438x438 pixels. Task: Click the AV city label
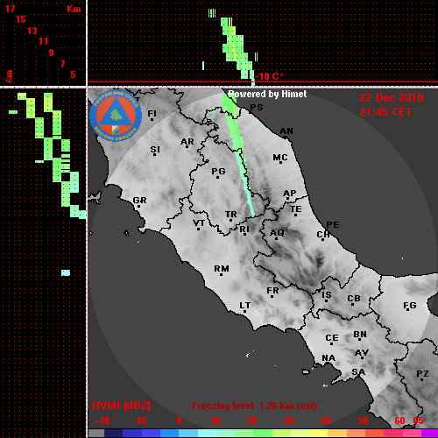click(x=362, y=353)
